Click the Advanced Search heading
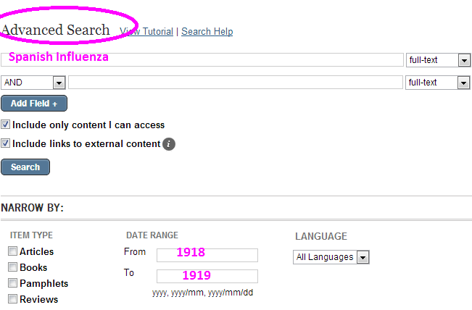 click(55, 30)
